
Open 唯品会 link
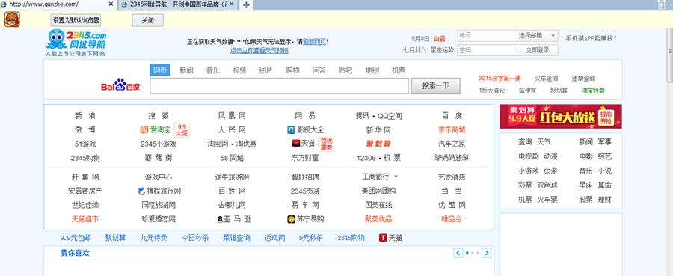click(452, 219)
